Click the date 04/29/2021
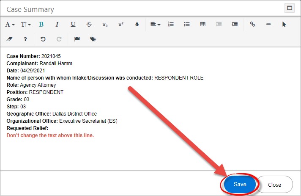301x196 pixels. (33, 71)
